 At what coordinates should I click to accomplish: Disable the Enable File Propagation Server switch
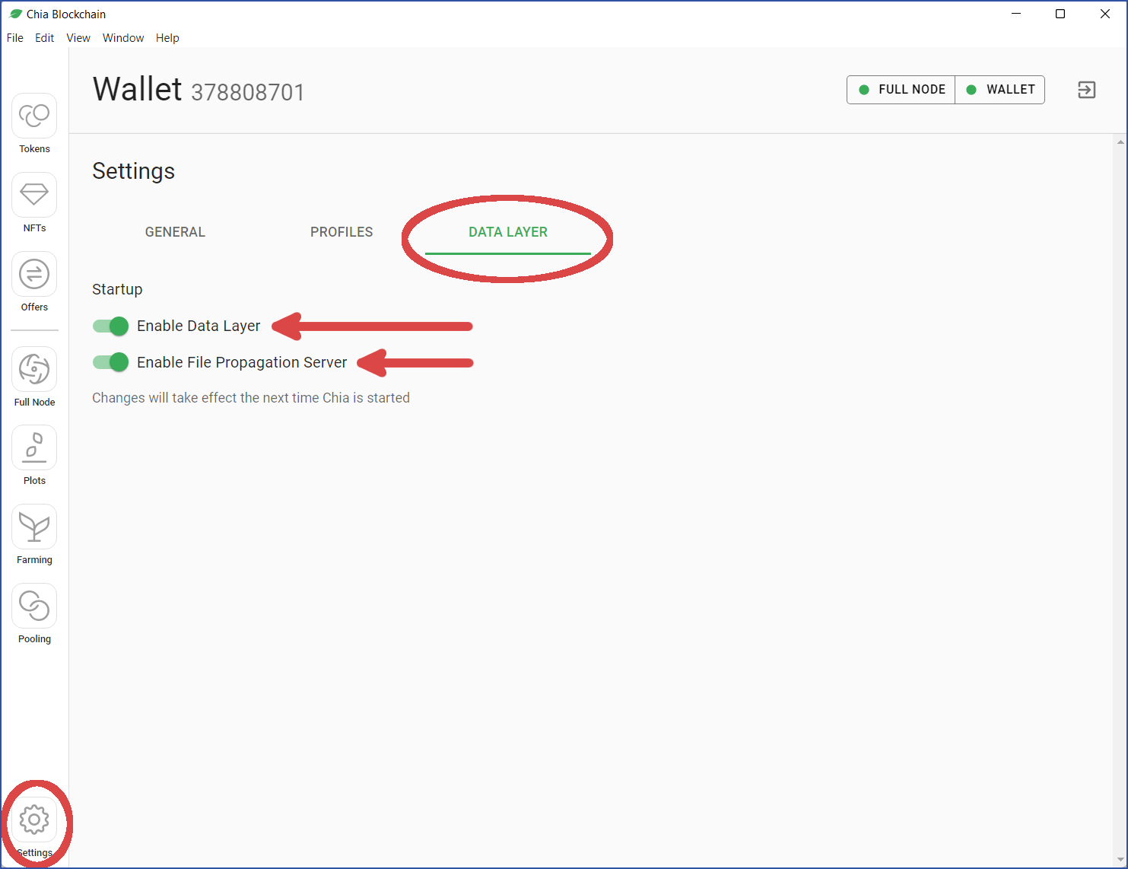(111, 362)
